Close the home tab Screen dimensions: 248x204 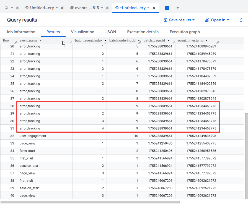click(x=17, y=8)
